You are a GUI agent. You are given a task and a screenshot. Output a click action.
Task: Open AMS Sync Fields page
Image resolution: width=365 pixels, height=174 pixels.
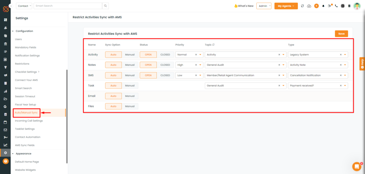tap(25, 145)
